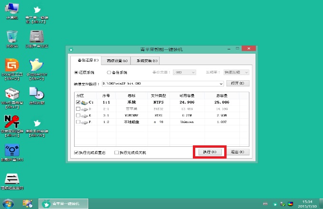323x209 pixels.
Task: Switch to the 高级设置 (A) tab
Action: [116, 61]
